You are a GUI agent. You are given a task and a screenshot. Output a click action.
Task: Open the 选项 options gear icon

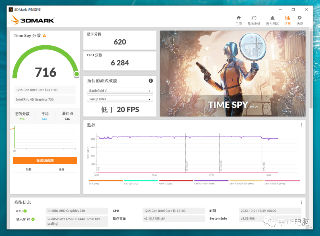point(300,20)
